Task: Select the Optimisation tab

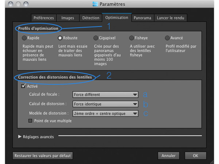Action: pyautogui.click(x=117, y=17)
